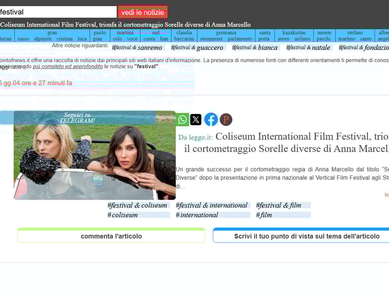This screenshot has height=298, width=389.
Task: Click the 'Altre notizie riguardanti:' label
Action: point(80,46)
